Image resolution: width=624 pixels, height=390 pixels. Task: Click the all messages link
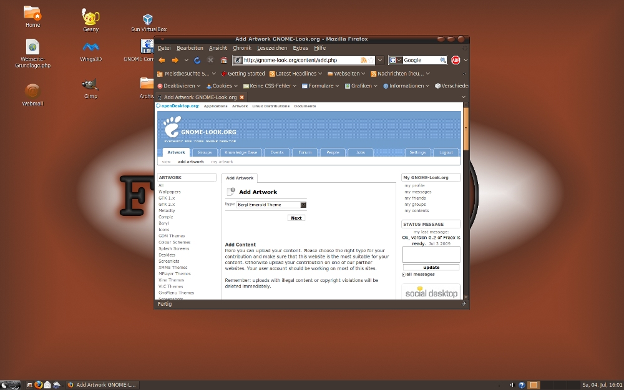420,274
